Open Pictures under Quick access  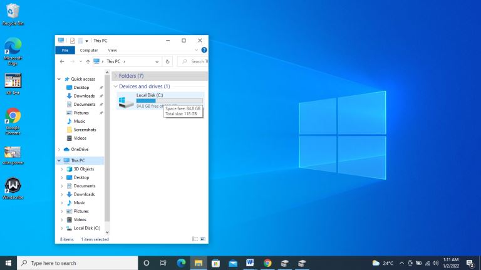(x=81, y=113)
